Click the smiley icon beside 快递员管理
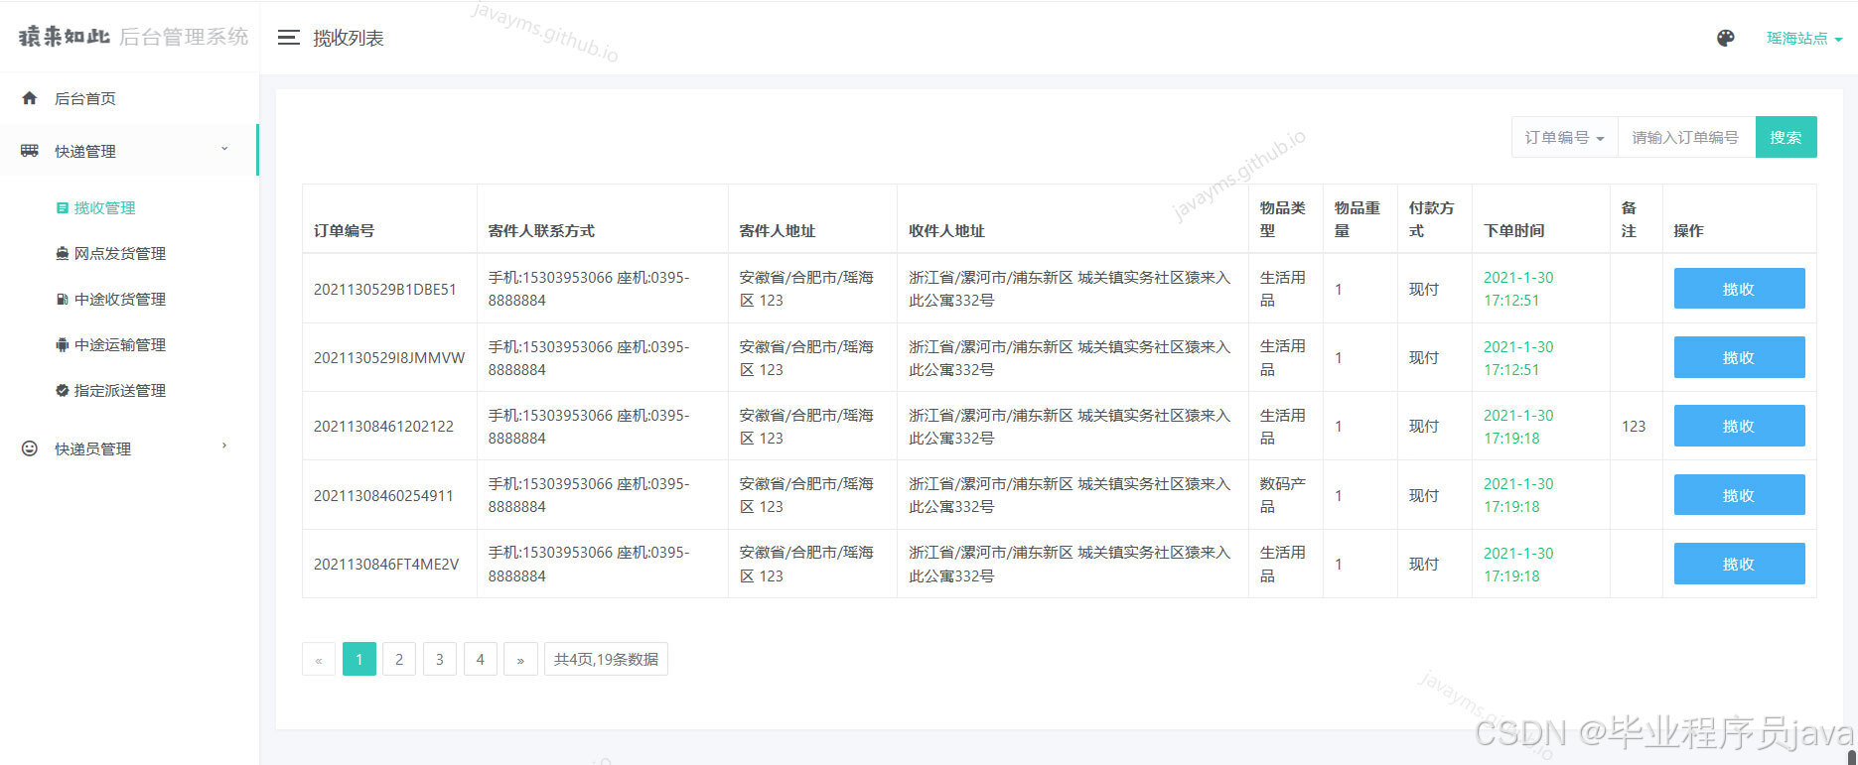Viewport: 1858px width, 765px height. 30,448
